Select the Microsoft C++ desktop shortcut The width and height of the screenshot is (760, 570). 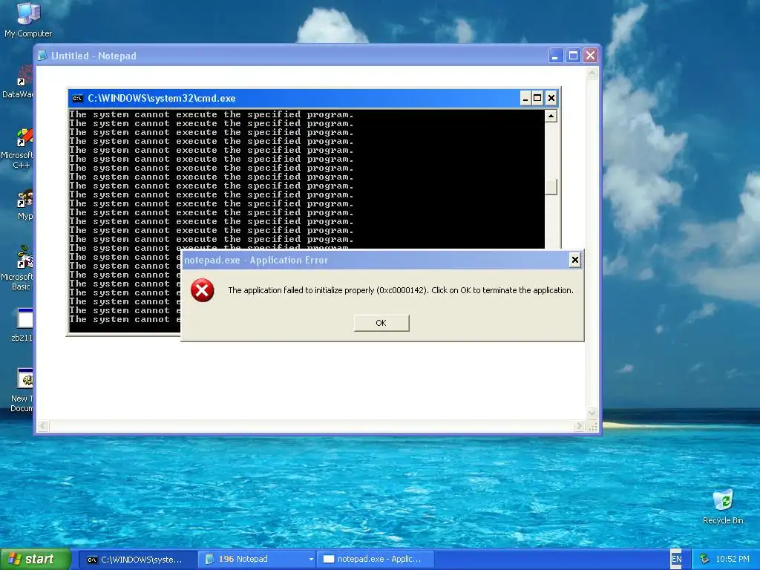(x=19, y=148)
